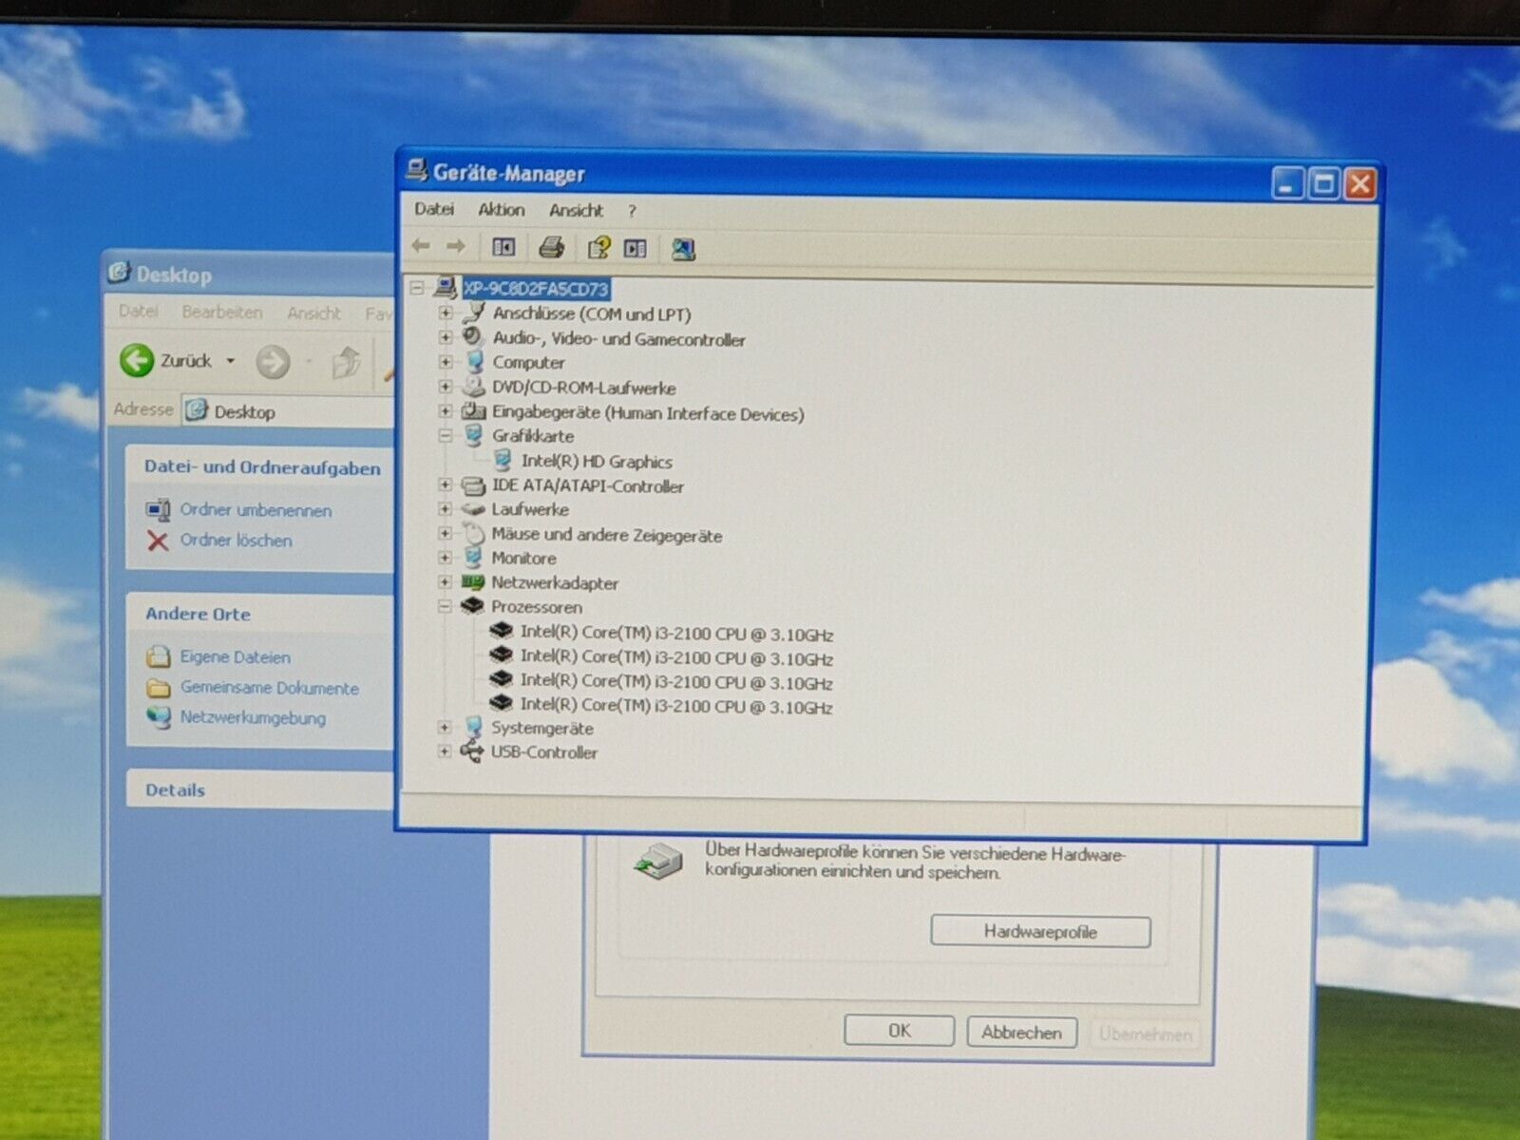This screenshot has height=1140, width=1520.
Task: Expand Eingabegeräte (Human Interface Devices)
Action: 445,411
